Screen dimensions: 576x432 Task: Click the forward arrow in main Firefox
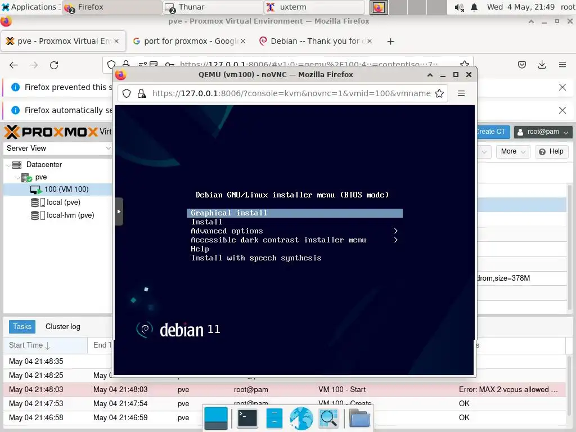coord(34,65)
